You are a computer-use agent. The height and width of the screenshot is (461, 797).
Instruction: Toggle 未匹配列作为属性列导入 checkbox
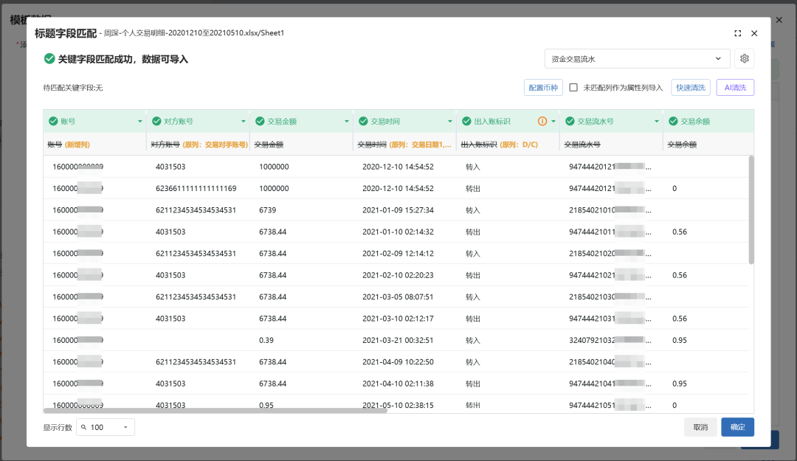pyautogui.click(x=573, y=88)
